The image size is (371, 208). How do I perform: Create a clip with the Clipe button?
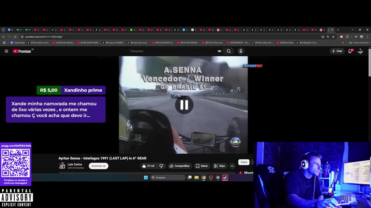pyautogui.click(x=219, y=166)
